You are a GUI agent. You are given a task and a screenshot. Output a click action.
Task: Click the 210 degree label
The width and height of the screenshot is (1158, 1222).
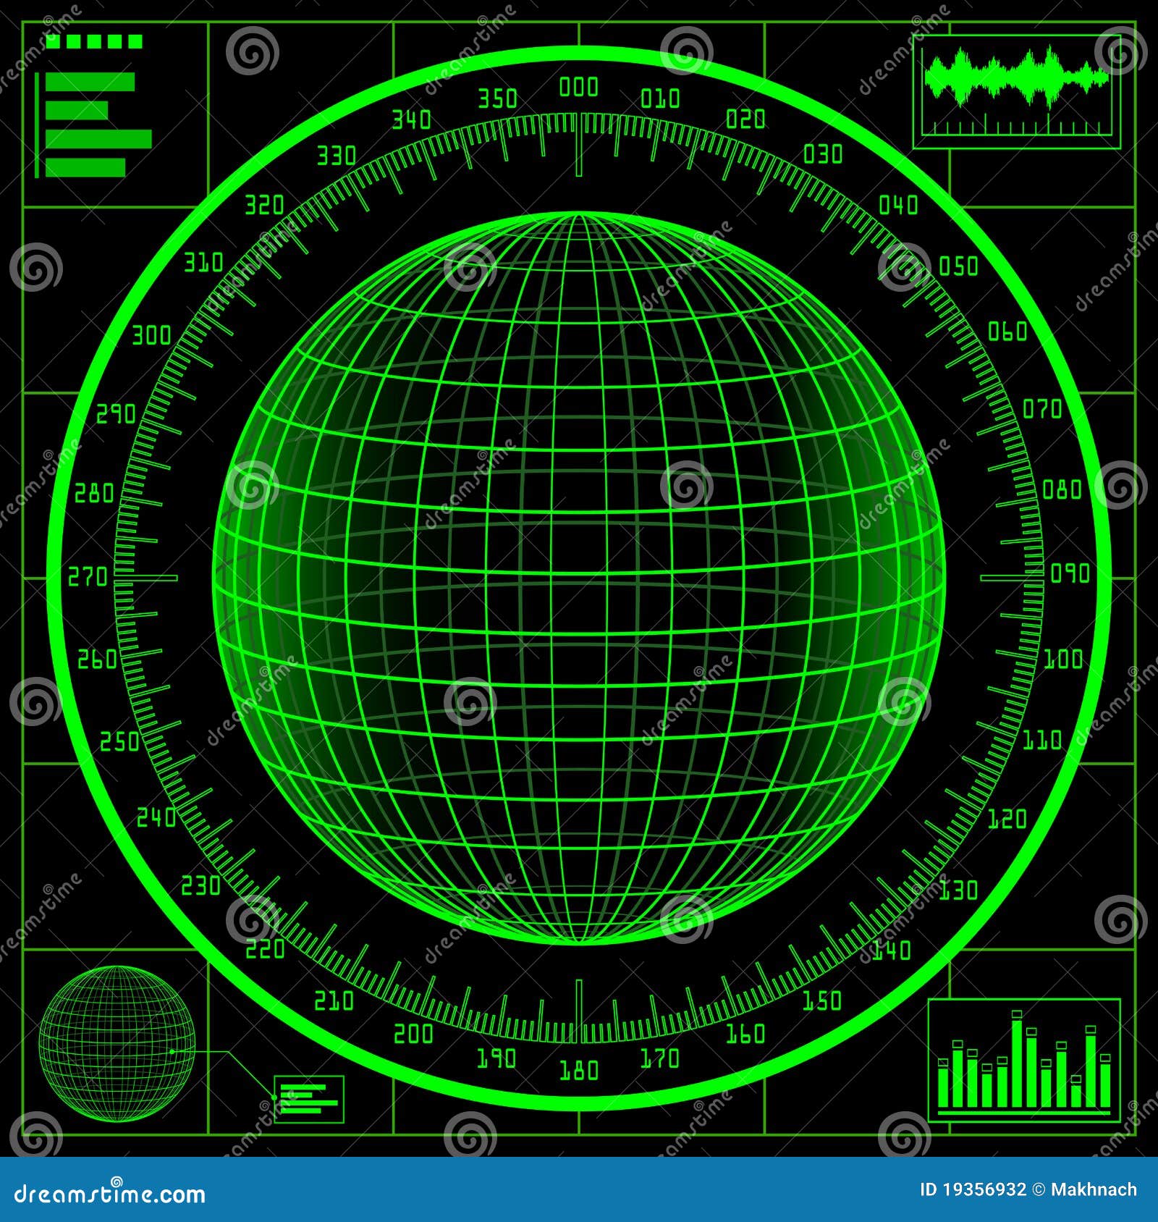(x=334, y=1000)
